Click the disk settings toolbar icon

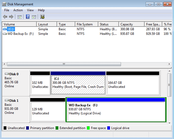point(42,17)
